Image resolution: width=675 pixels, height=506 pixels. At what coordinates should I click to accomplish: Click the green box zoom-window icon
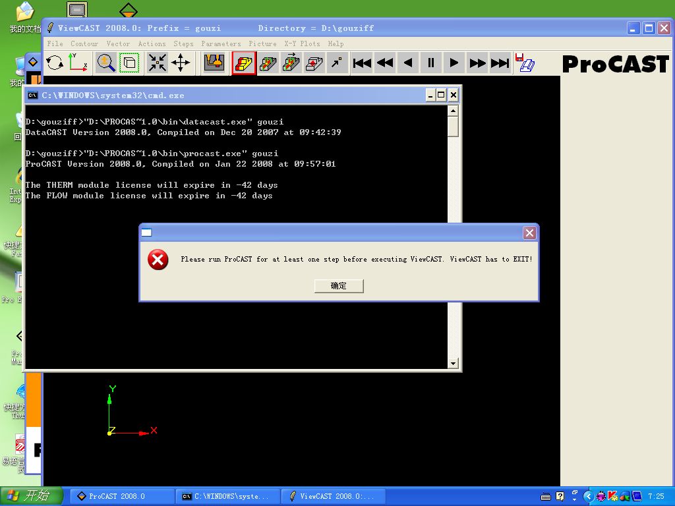coord(129,63)
